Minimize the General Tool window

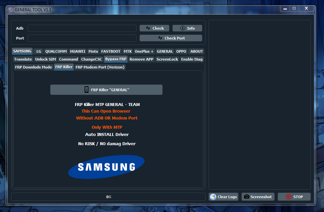pyautogui.click(x=285, y=9)
